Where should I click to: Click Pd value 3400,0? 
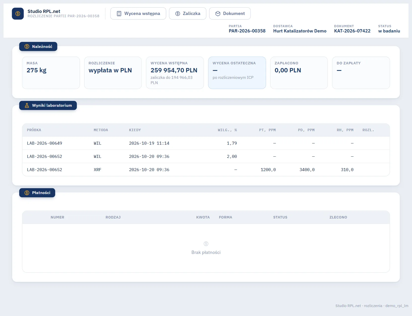307,170
